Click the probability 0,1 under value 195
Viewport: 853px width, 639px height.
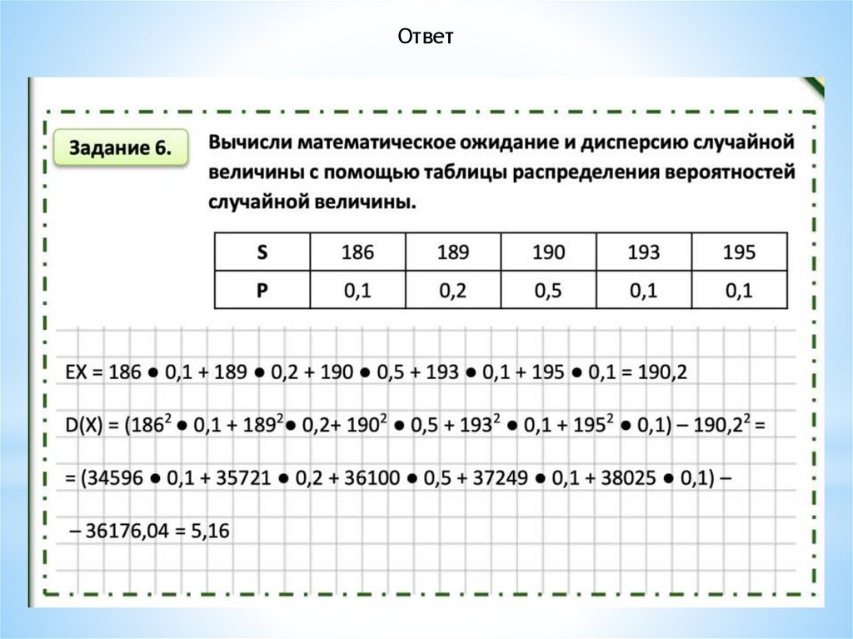[x=740, y=290]
